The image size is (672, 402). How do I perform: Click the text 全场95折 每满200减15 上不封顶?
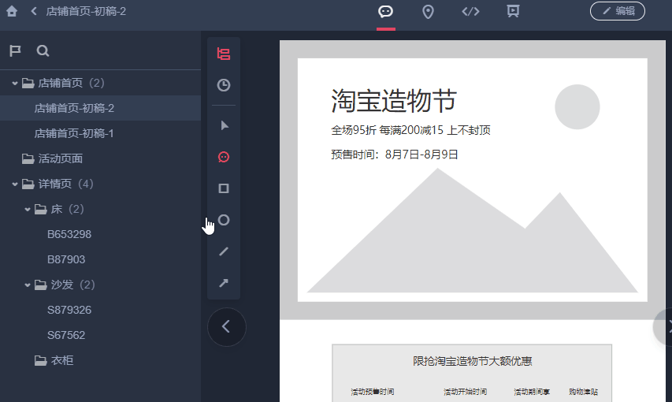click(x=410, y=130)
